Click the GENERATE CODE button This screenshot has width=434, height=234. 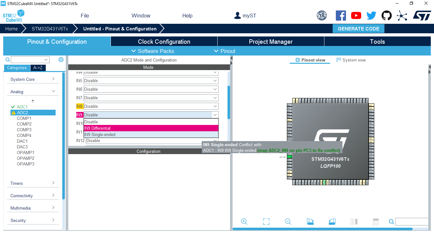click(x=358, y=29)
